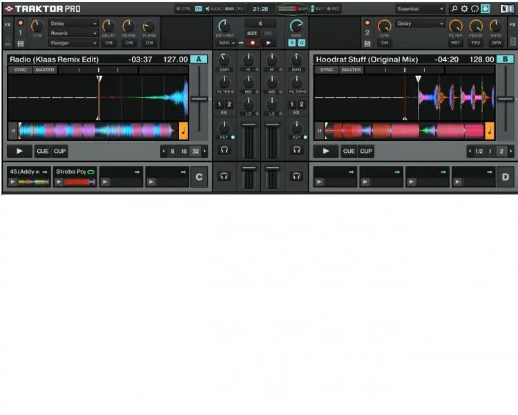
Task: Toggle SYNC on deck A
Action: pyautogui.click(x=21, y=70)
